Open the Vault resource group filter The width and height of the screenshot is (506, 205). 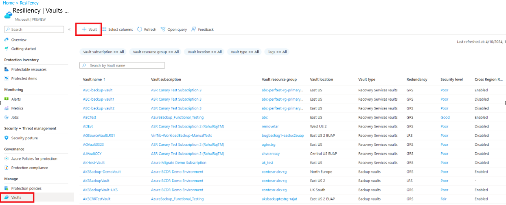click(x=156, y=52)
